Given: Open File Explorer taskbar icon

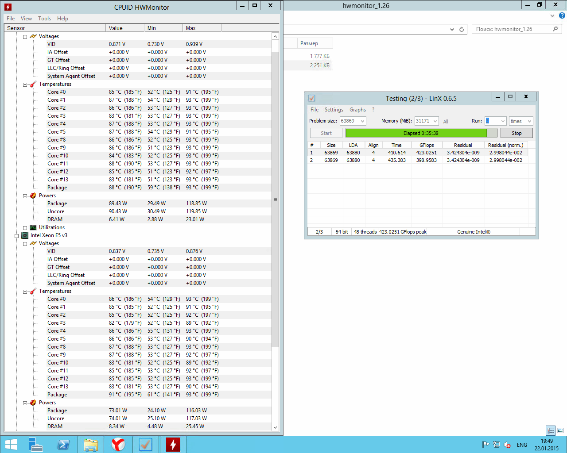Looking at the screenshot, I should (x=91, y=445).
